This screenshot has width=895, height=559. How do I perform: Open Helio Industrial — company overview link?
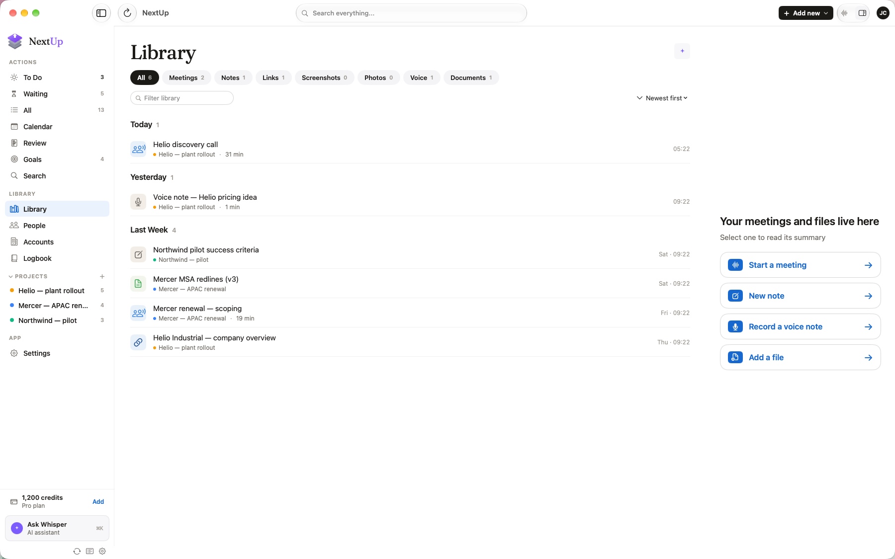coord(410,342)
